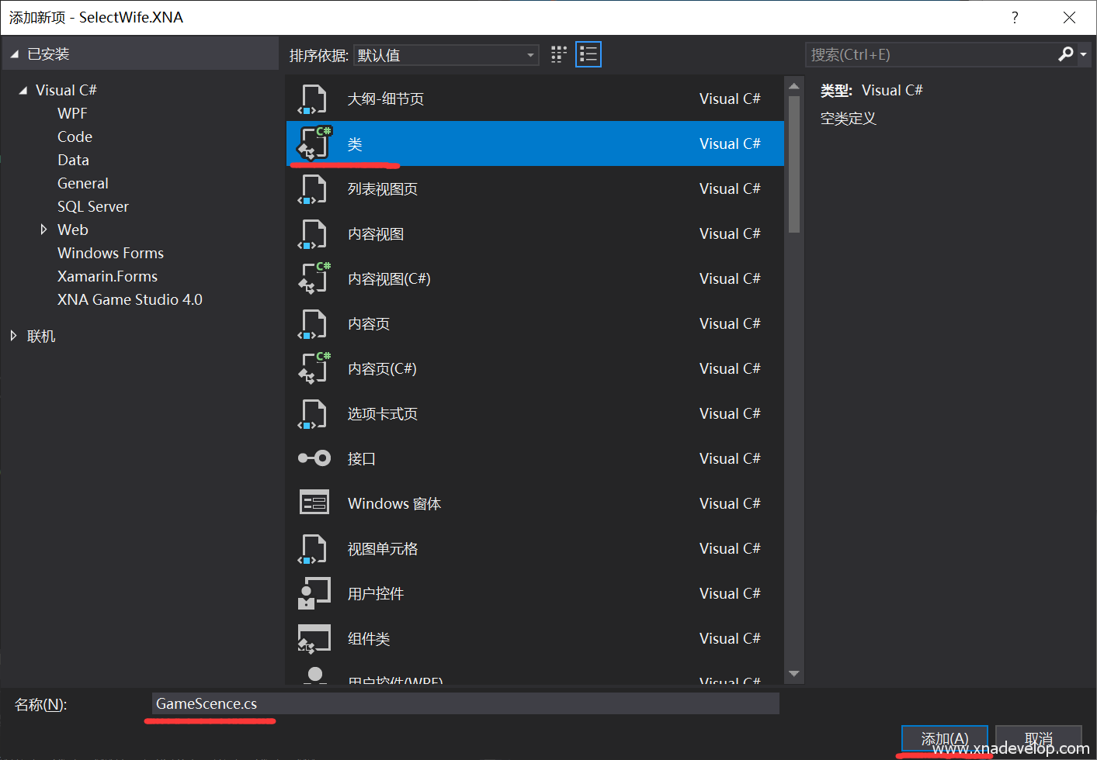Pick the 内容视图(C#) template icon
This screenshot has height=760, width=1097.
point(314,278)
